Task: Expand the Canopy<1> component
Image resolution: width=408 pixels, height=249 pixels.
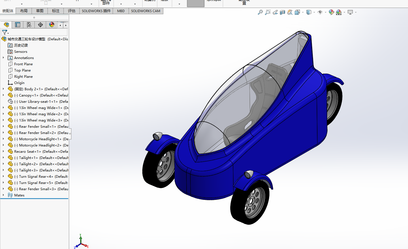Action: [x=3, y=95]
